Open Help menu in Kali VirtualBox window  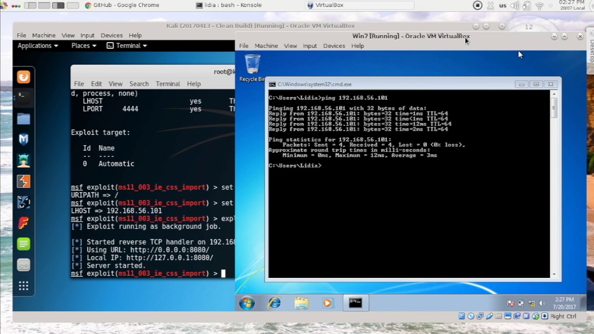pyautogui.click(x=135, y=35)
